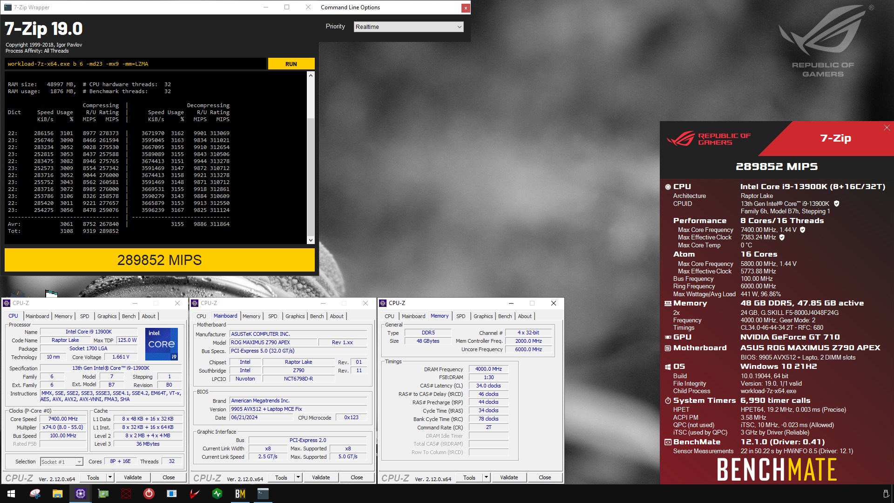This screenshot has width=894, height=503.
Task: Expand Tools arrow in Mainboard CPU-Z window
Action: [x=298, y=477]
